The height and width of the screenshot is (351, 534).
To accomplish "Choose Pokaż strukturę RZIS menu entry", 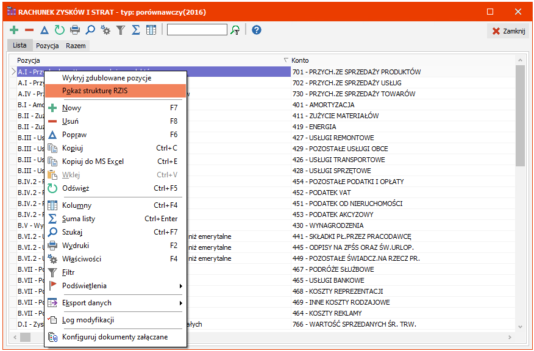I will click(116, 91).
